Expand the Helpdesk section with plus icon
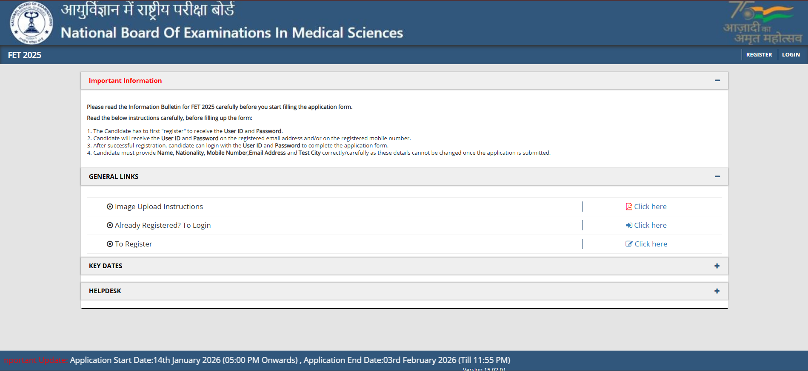The height and width of the screenshot is (371, 808). tap(717, 291)
